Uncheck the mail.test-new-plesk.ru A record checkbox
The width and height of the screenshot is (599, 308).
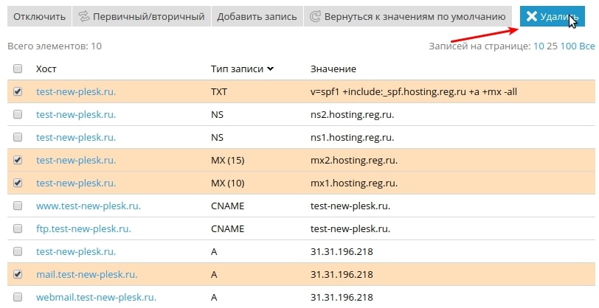coord(18,274)
